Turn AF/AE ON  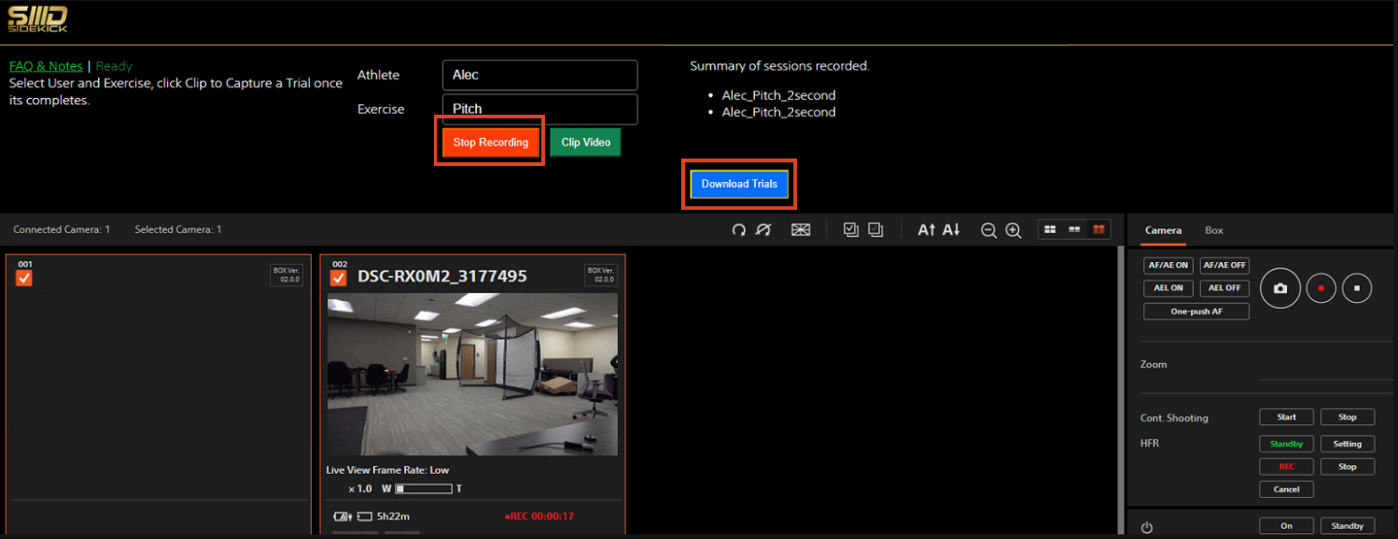[1168, 265]
